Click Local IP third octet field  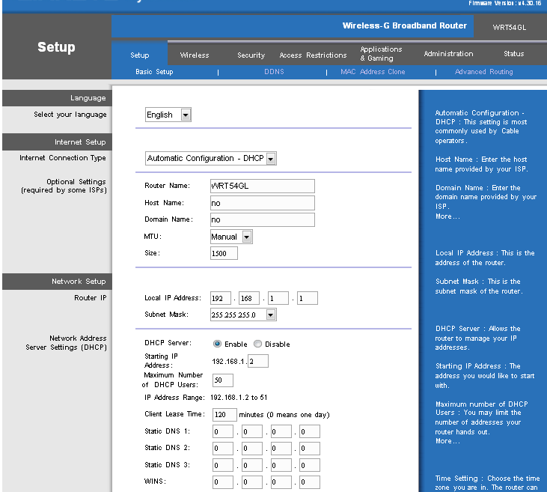point(278,298)
